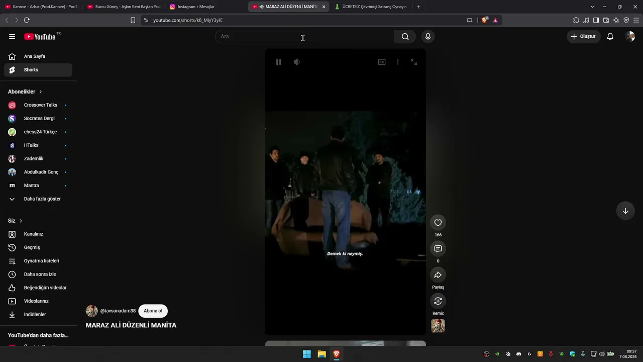Like the Short with the heart icon
Viewport: 643px width, 362px height.
pos(438,223)
